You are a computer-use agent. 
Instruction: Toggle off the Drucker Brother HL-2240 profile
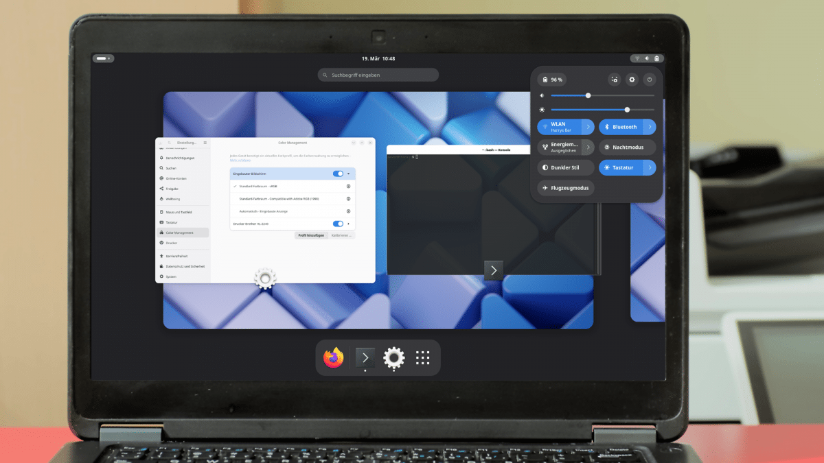point(338,224)
